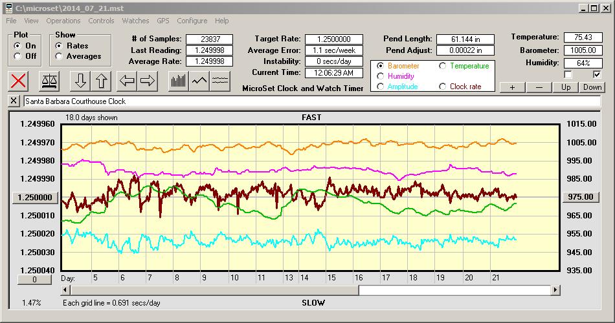Select the vertical bars graph style icon
This screenshot has width=615, height=323.
178,81
